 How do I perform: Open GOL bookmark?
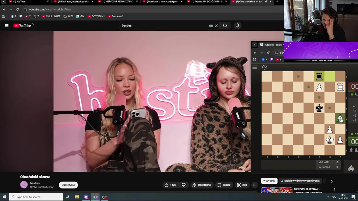(81, 16)
